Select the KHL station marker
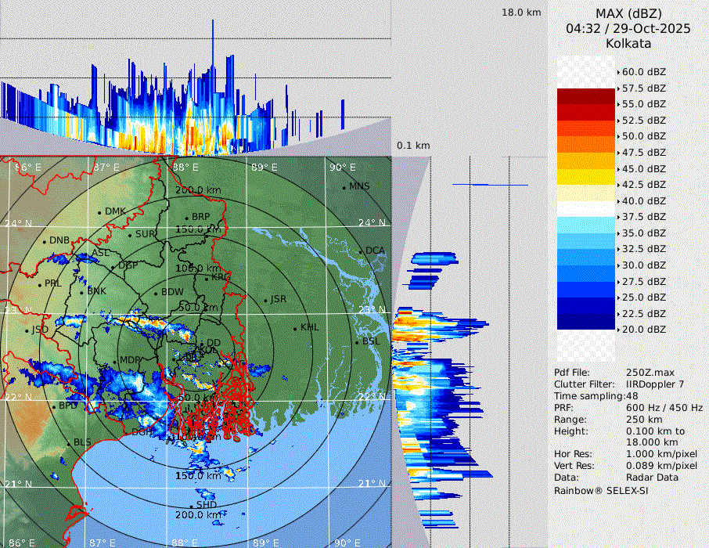 click(x=295, y=328)
